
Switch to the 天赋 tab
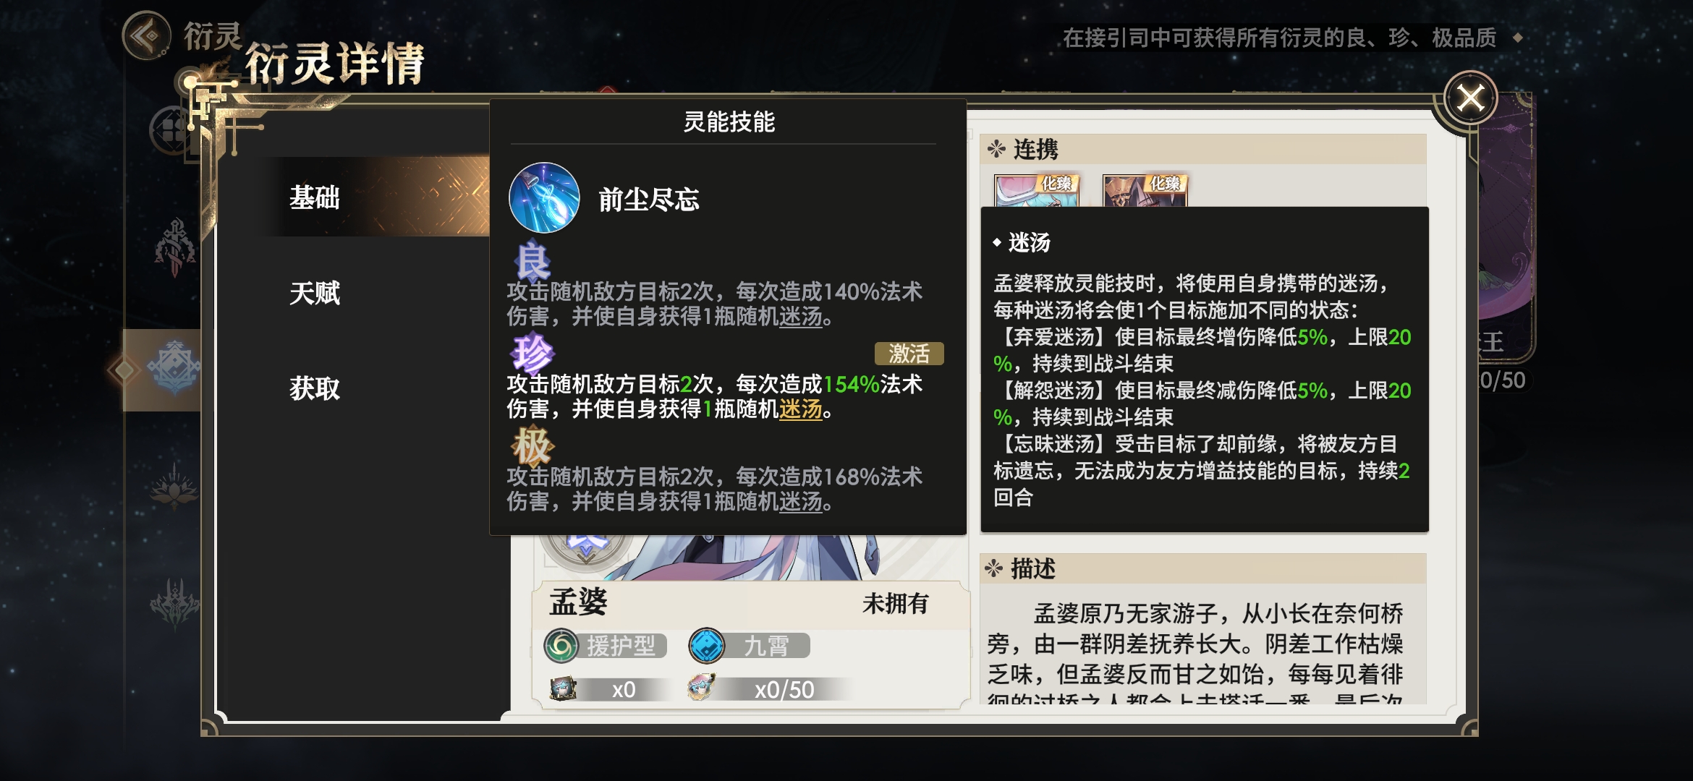click(315, 293)
